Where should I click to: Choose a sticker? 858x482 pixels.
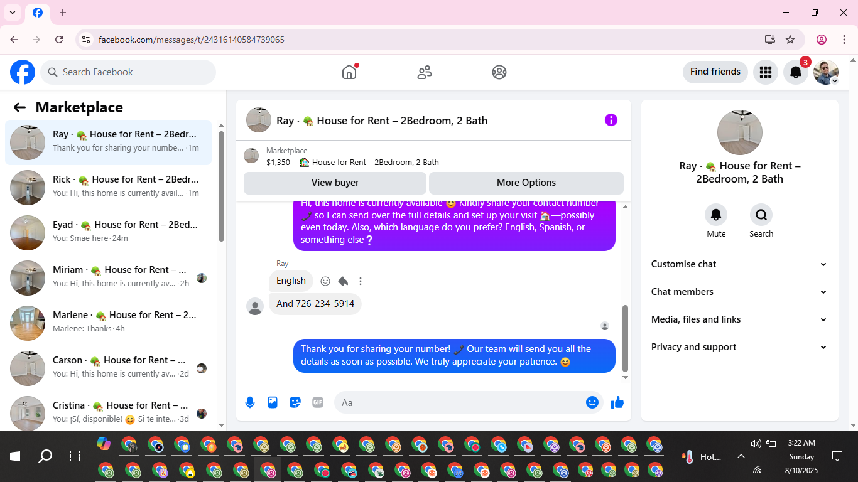295,402
